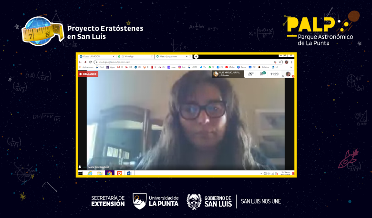The height and width of the screenshot is (218, 372).
Task: Open the Chrome profile avatar
Action: pos(286,62)
